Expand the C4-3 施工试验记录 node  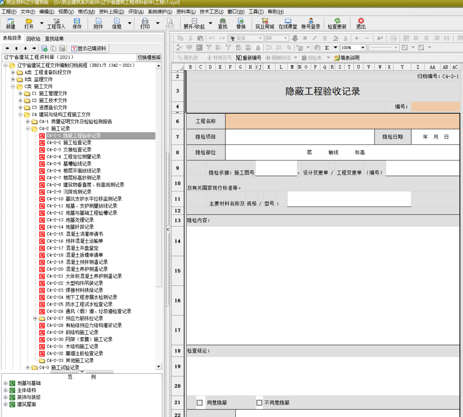click(x=28, y=368)
